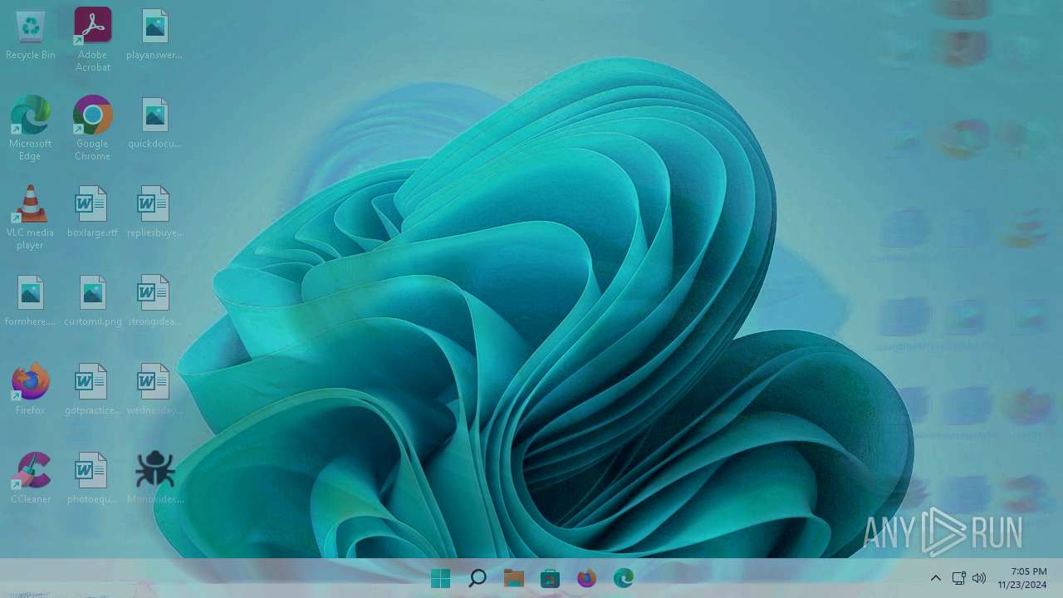Show hidden system tray icons
This screenshot has width=1063, height=598.
click(936, 578)
